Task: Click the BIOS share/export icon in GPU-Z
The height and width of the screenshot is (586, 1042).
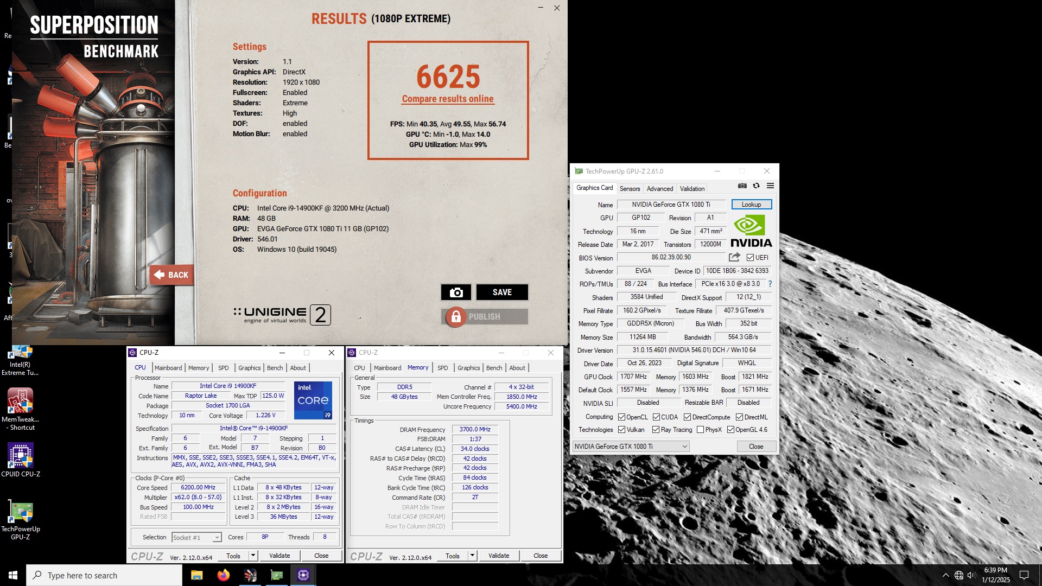Action: (x=734, y=257)
